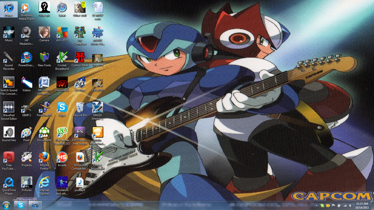374x210 pixels.
Task: Select the yousayit MP3 file
Action: click(80, 182)
